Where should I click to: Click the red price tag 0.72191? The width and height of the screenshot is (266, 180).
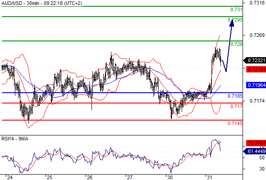(256, 69)
